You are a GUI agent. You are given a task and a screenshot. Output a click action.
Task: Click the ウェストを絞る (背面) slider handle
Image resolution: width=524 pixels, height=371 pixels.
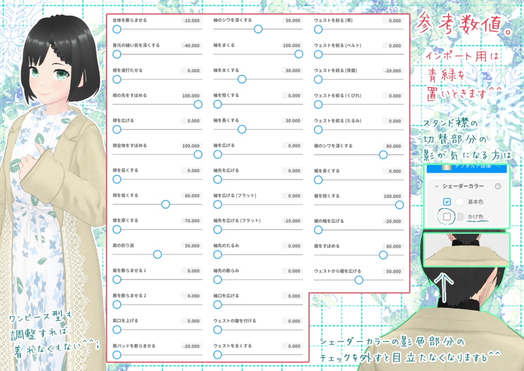pyautogui.click(x=318, y=79)
